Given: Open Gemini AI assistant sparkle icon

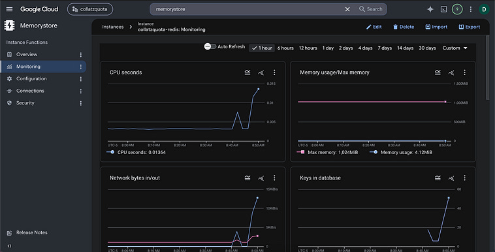Looking at the screenshot, I should [430, 9].
